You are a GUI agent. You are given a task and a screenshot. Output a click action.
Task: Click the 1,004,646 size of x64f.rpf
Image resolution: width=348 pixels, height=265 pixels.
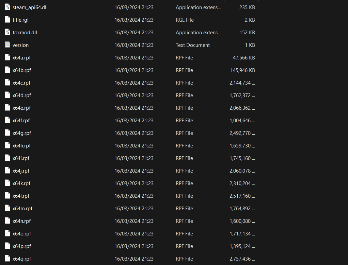click(x=242, y=121)
